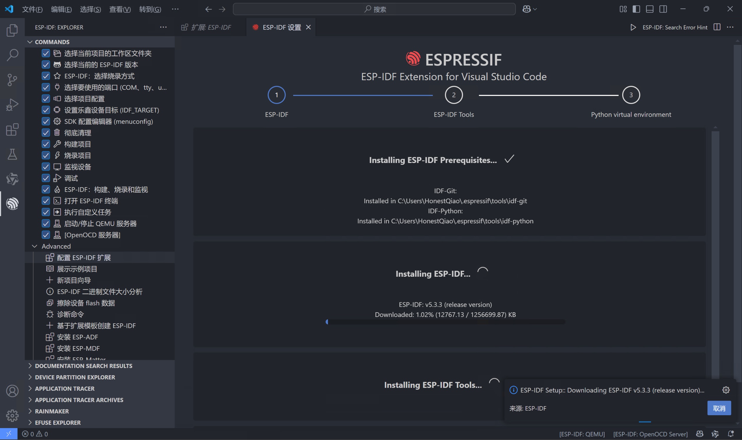Uncheck the 构建项目 command checkbox
742x440 pixels.
[46, 144]
